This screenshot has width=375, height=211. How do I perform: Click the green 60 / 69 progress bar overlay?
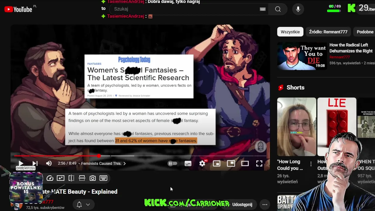(x=334, y=11)
